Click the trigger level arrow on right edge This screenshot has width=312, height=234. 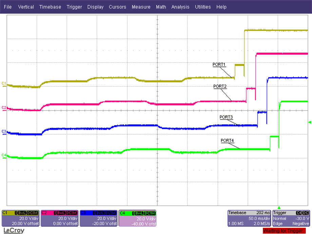[309, 122]
